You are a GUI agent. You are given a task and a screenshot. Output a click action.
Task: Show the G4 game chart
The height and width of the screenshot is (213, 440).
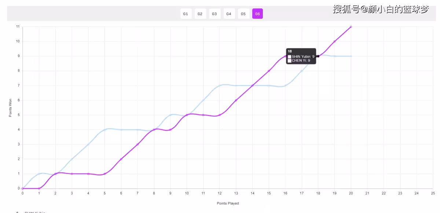coord(229,14)
